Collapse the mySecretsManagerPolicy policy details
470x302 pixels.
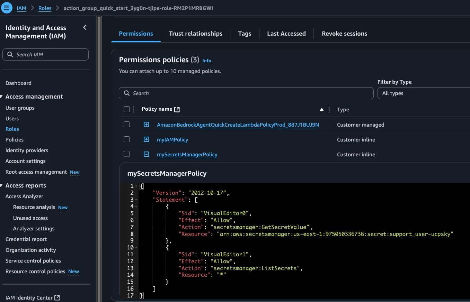[147, 154]
